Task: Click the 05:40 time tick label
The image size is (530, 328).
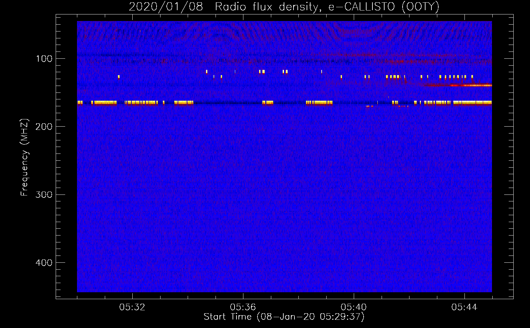Action: (x=354, y=307)
